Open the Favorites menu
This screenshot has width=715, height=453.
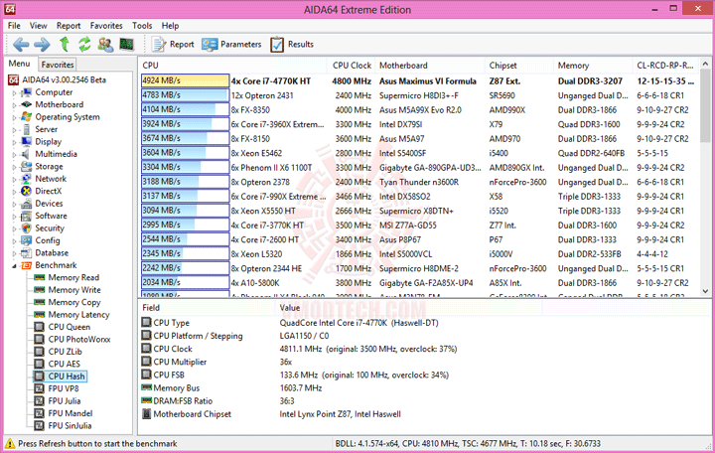[106, 26]
